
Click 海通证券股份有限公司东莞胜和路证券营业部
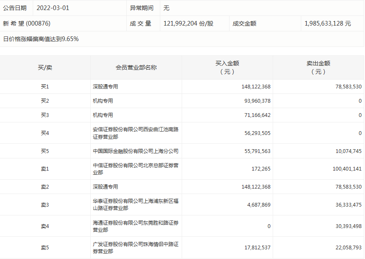pyautogui.click(x=136, y=226)
